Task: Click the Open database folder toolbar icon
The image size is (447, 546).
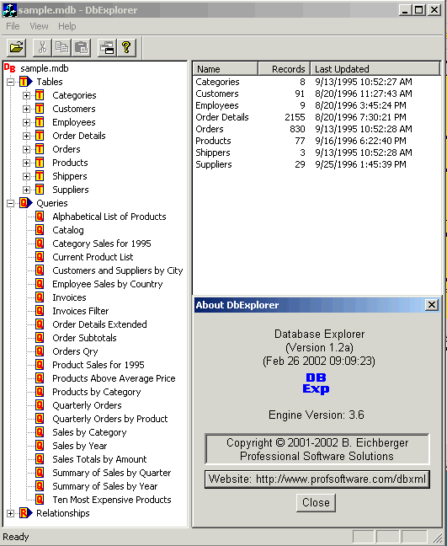Action: click(16, 47)
